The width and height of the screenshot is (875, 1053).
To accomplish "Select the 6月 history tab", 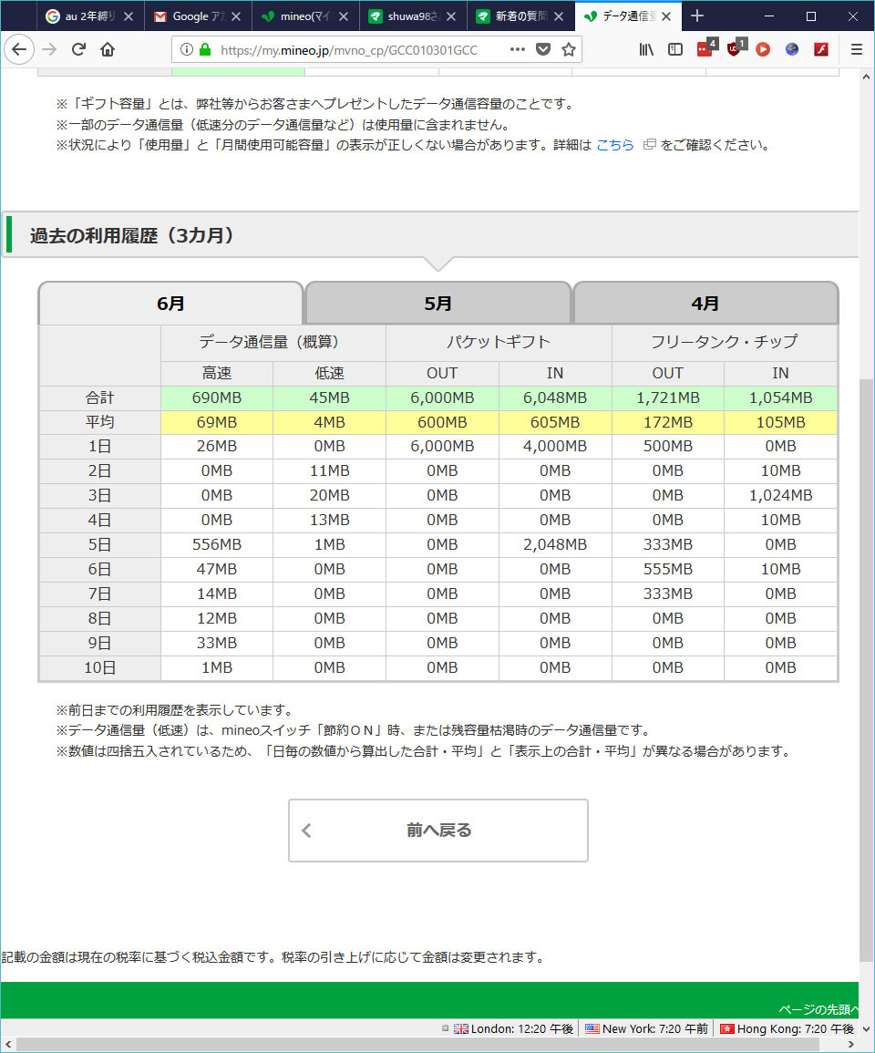I will [170, 304].
